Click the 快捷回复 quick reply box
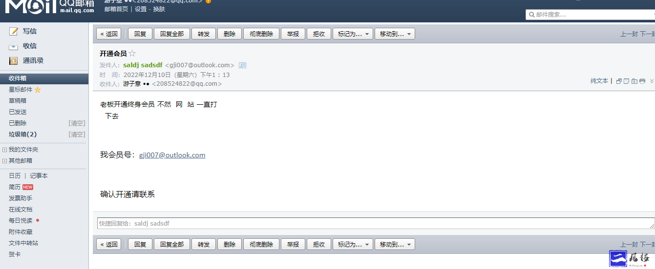This screenshot has width=655, height=269. point(376,223)
